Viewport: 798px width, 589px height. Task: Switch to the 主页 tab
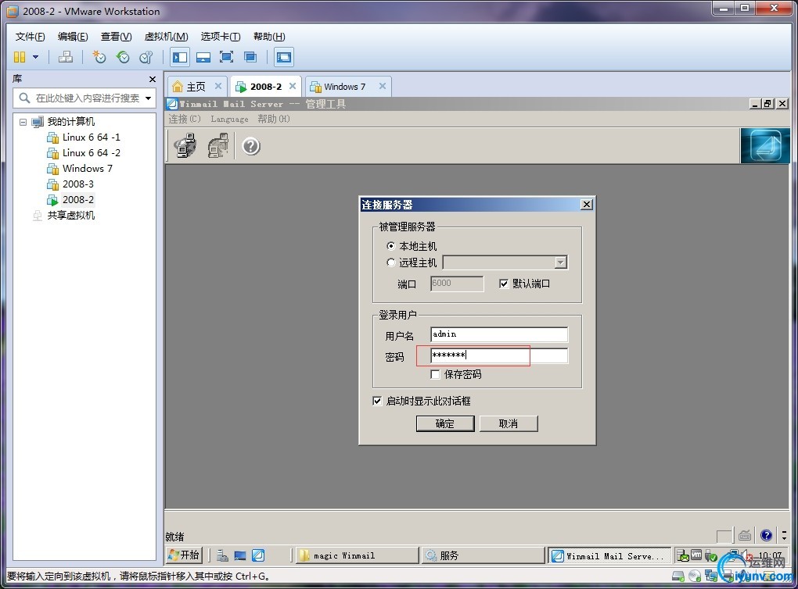point(196,87)
